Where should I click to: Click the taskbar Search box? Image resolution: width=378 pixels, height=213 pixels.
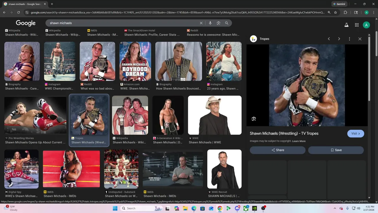[x=142, y=208]
